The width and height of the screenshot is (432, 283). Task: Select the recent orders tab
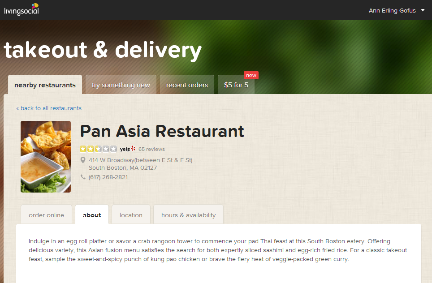187,85
